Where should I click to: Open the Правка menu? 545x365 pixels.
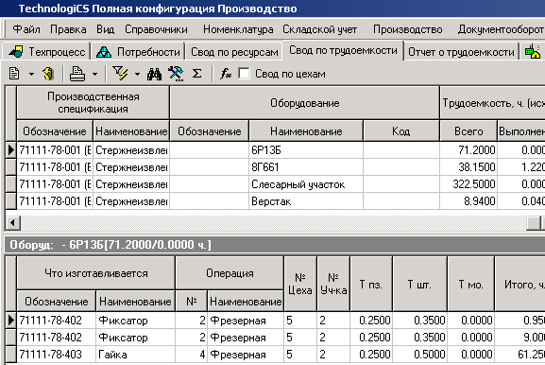click(68, 29)
